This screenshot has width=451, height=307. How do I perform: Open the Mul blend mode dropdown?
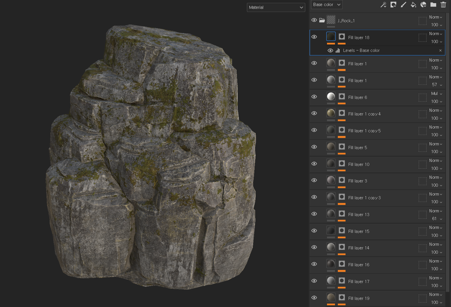436,93
